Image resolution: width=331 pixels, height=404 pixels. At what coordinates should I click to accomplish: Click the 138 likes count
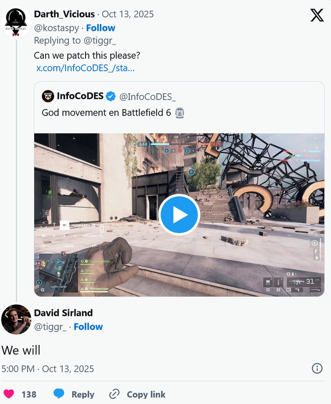coord(29,394)
